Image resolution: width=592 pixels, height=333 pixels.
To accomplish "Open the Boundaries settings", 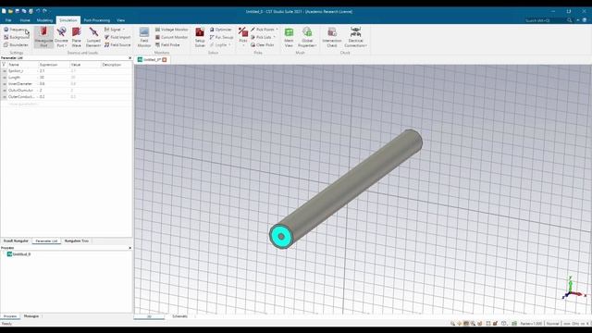I will click(17, 45).
